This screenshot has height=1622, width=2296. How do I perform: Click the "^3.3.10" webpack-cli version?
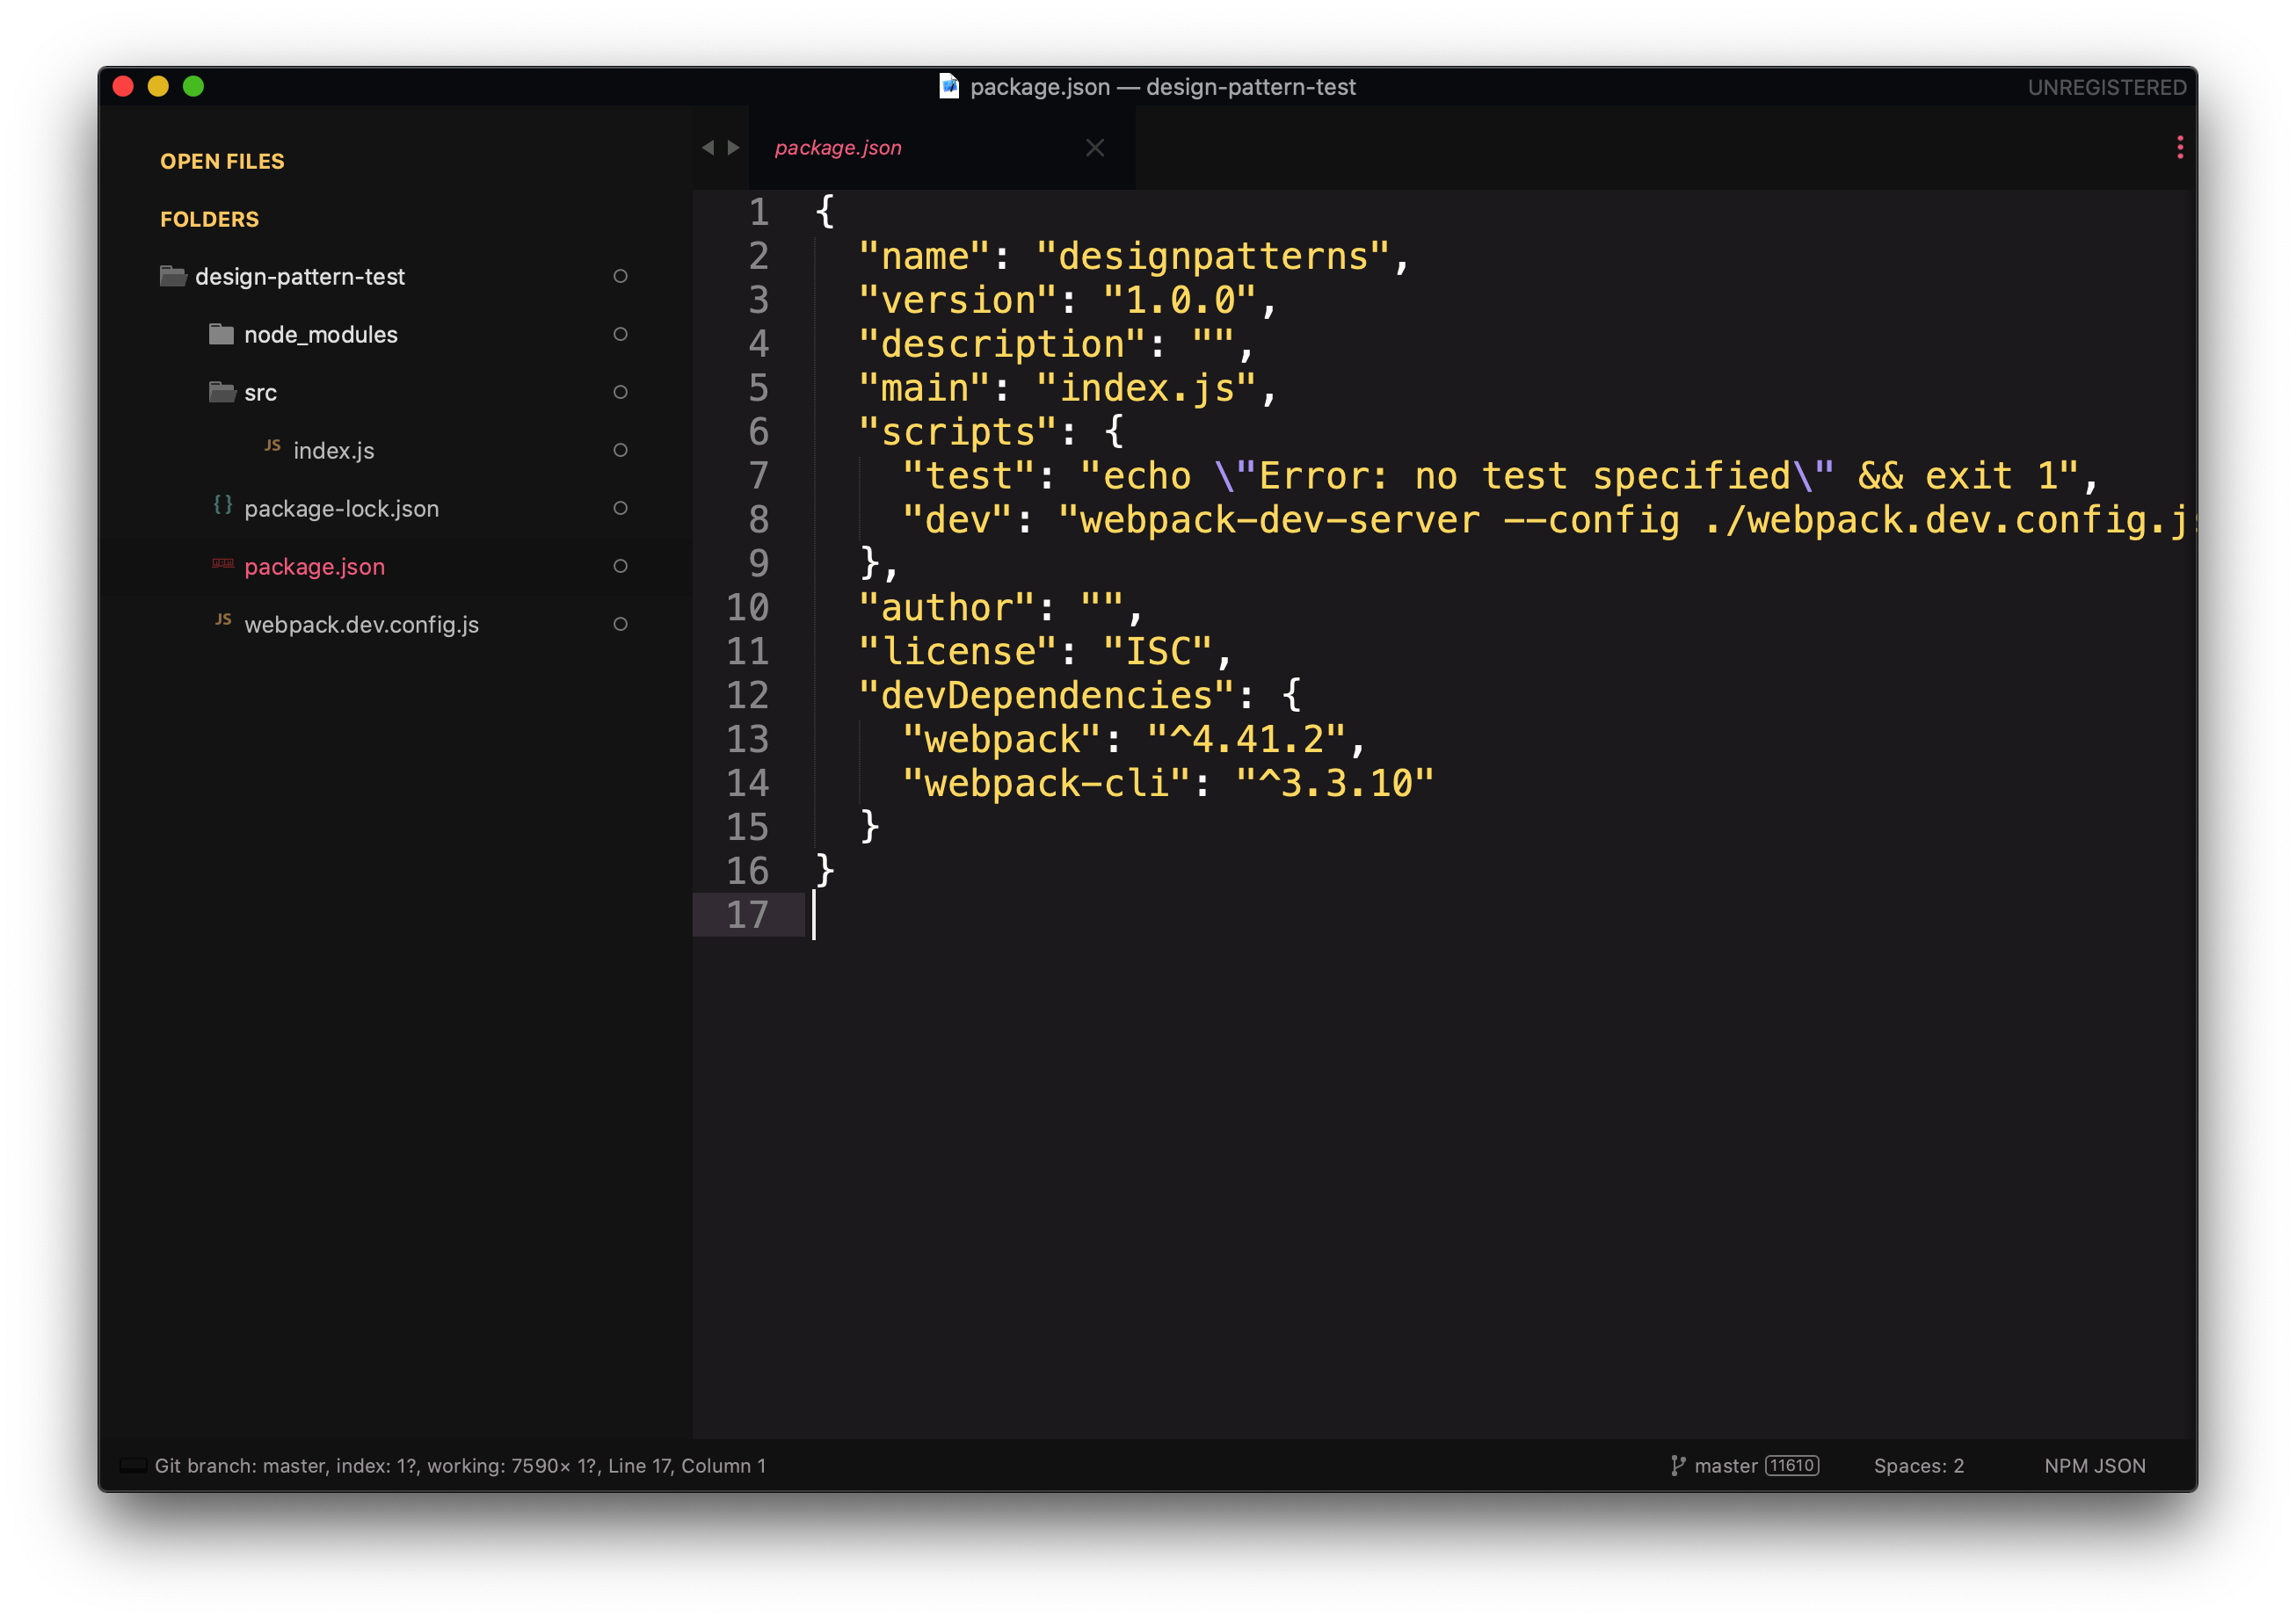pos(1335,785)
